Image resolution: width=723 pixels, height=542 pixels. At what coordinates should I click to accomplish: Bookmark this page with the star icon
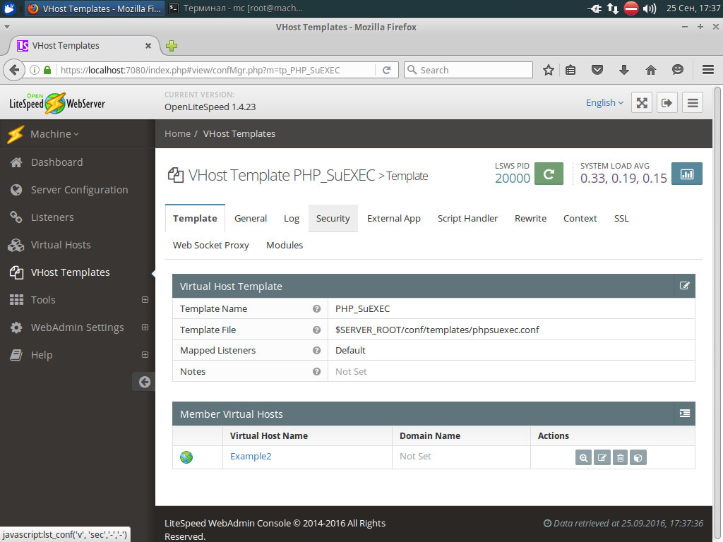(x=548, y=70)
